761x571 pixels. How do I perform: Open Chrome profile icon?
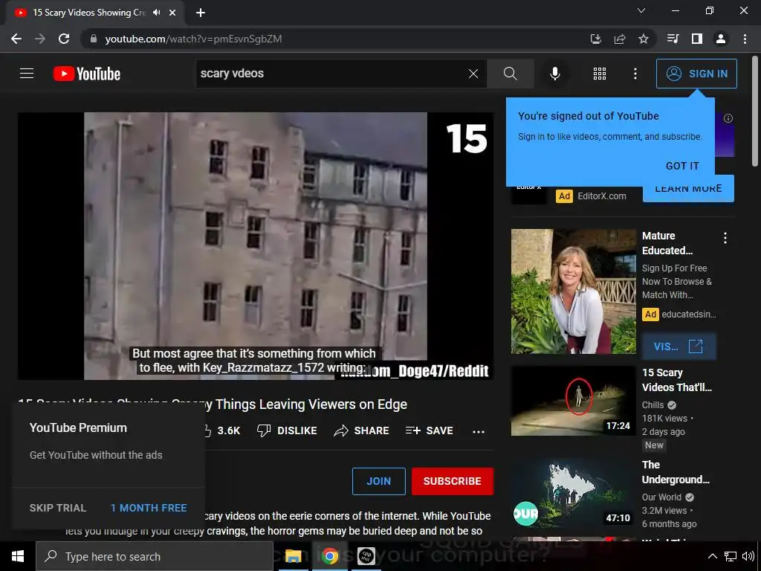click(721, 39)
